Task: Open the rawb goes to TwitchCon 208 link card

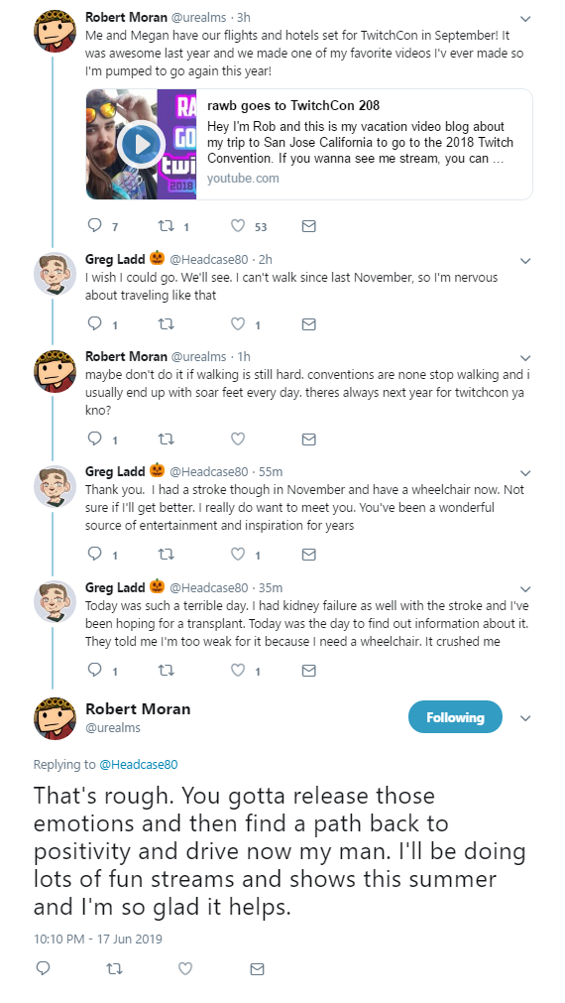Action: pyautogui.click(x=309, y=145)
